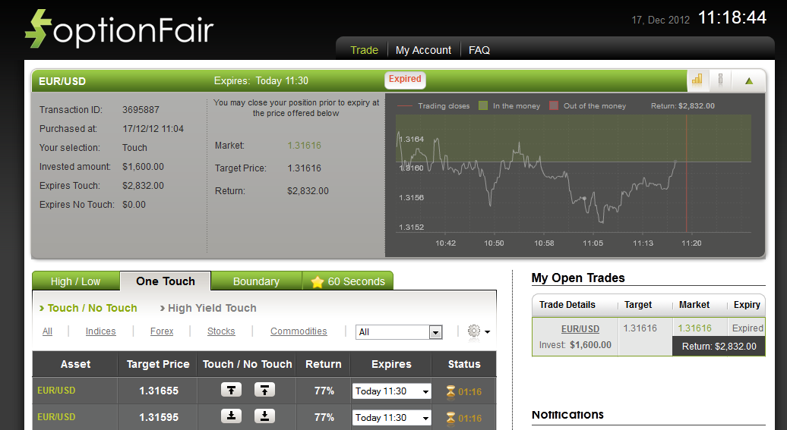Filter assets by Forex
This screenshot has height=430, width=787.
tap(162, 331)
